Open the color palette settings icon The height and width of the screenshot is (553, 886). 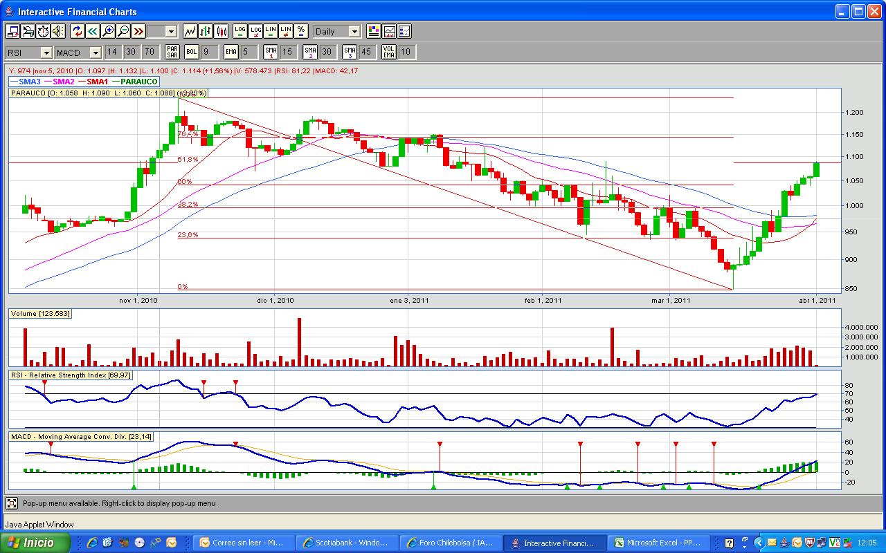(x=374, y=31)
